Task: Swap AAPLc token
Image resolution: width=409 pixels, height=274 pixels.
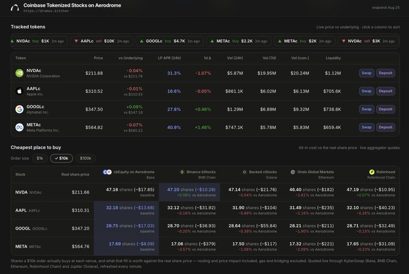Action: click(366, 91)
